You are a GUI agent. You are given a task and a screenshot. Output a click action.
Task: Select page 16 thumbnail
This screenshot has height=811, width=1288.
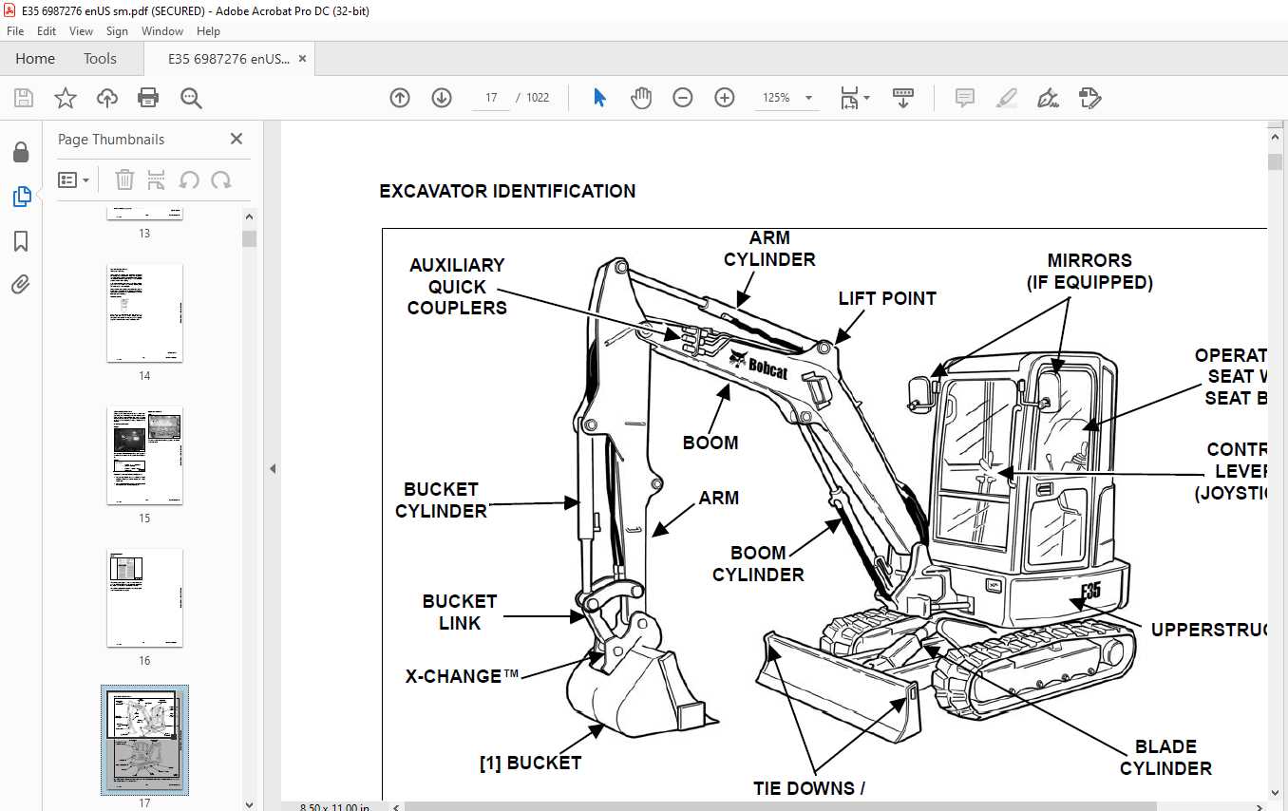144,598
